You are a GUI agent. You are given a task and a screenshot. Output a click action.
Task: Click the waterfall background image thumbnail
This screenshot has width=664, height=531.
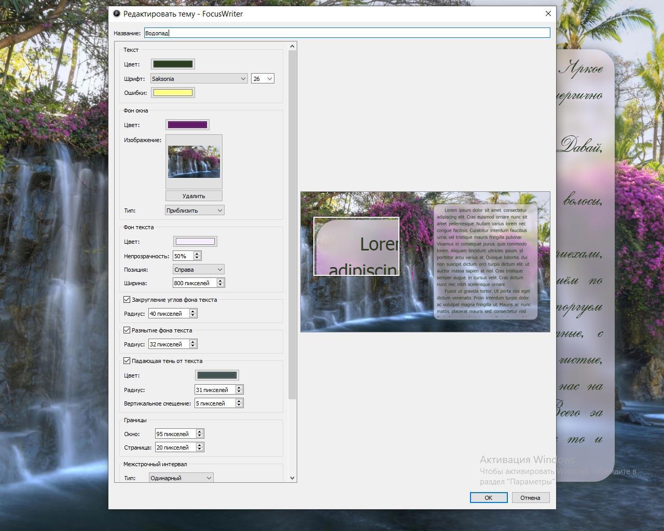[194, 162]
